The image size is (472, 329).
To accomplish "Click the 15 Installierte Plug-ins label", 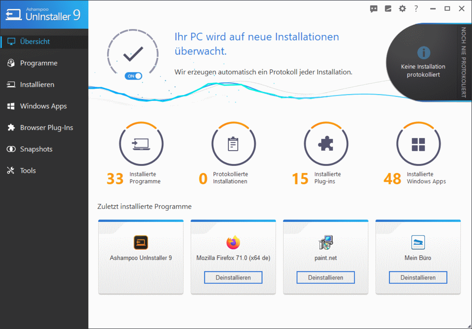I will tap(316, 178).
